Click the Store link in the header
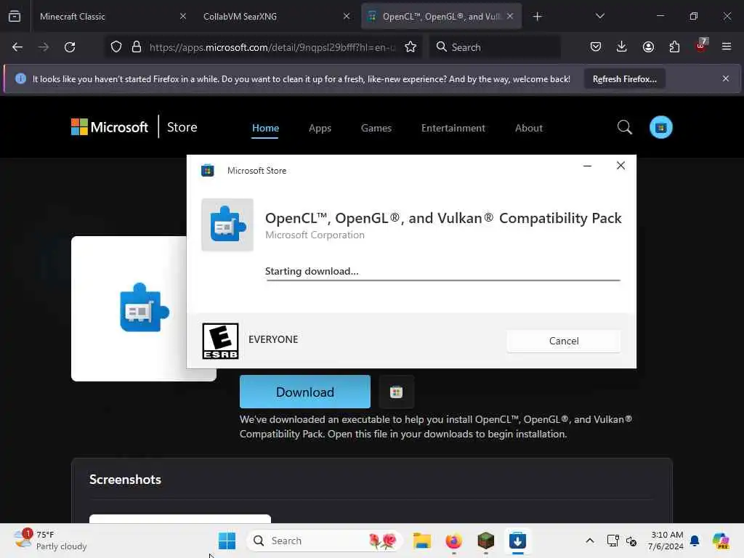 pos(182,127)
